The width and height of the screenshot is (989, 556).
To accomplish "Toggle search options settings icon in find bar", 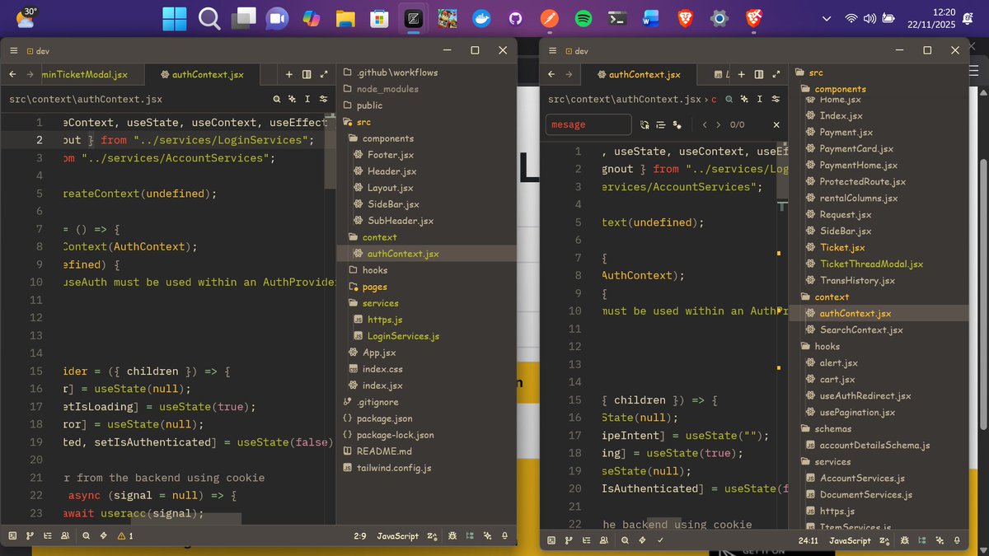I will (677, 125).
